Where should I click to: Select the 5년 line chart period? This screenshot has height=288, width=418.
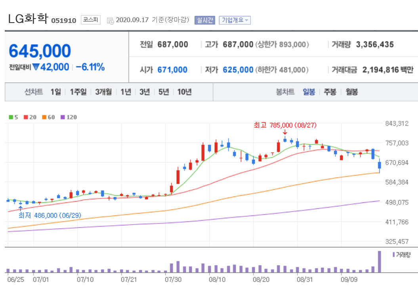tap(164, 92)
